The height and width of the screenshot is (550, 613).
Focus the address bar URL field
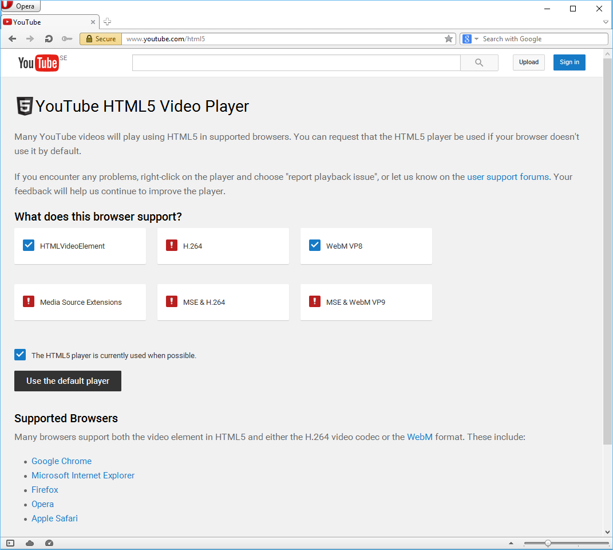[283, 39]
